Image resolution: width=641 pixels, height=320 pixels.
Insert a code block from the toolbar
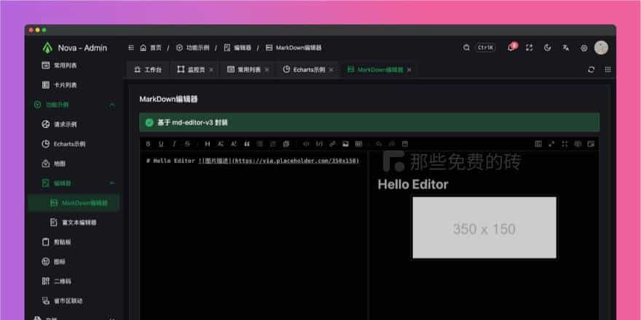tap(319, 144)
